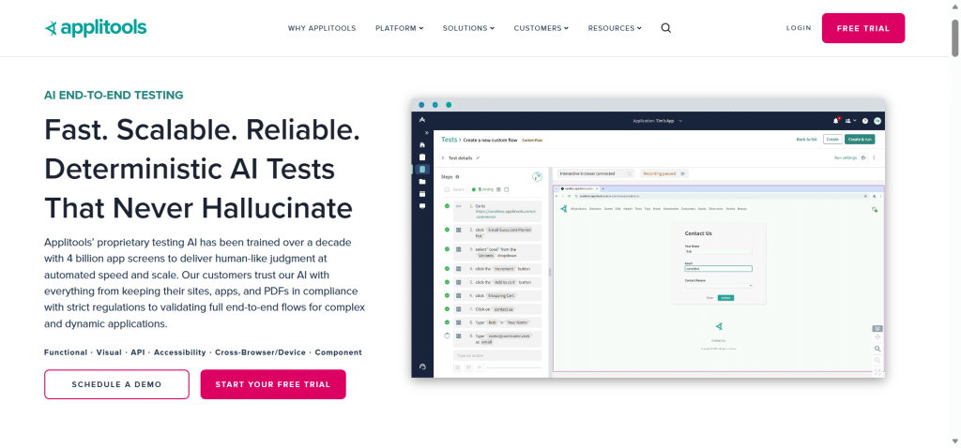Expand the demo app sidebar with the double chevron
This screenshot has height=448, width=961.
tap(427, 133)
